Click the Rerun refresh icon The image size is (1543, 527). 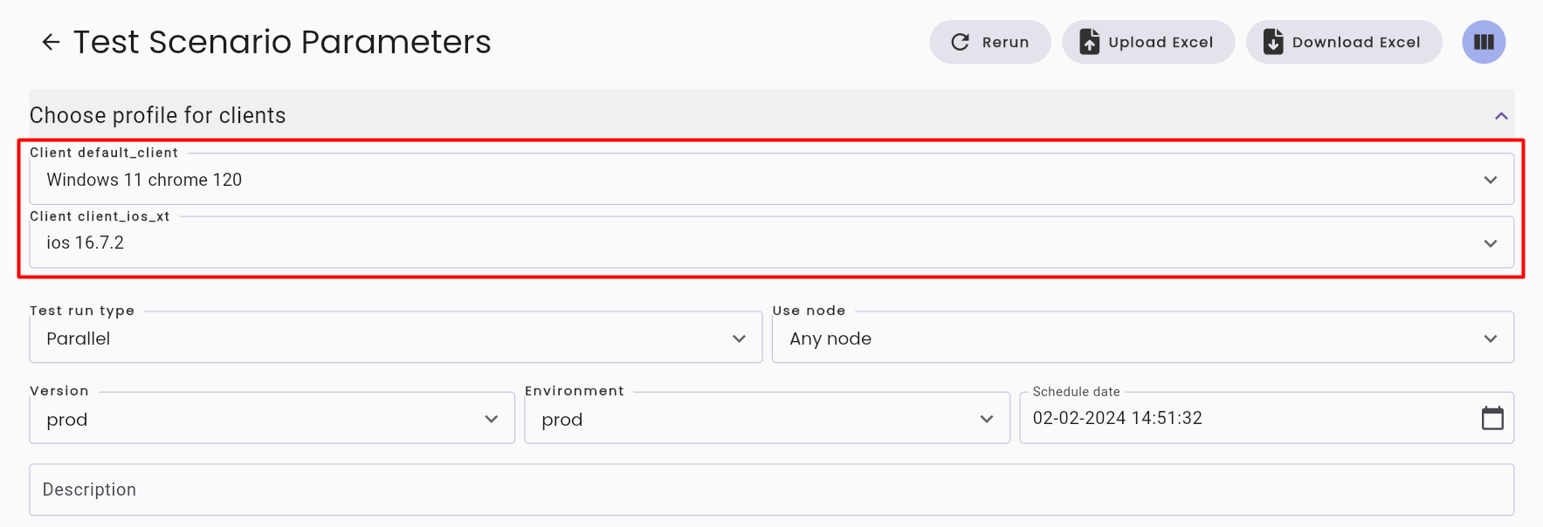[x=960, y=42]
